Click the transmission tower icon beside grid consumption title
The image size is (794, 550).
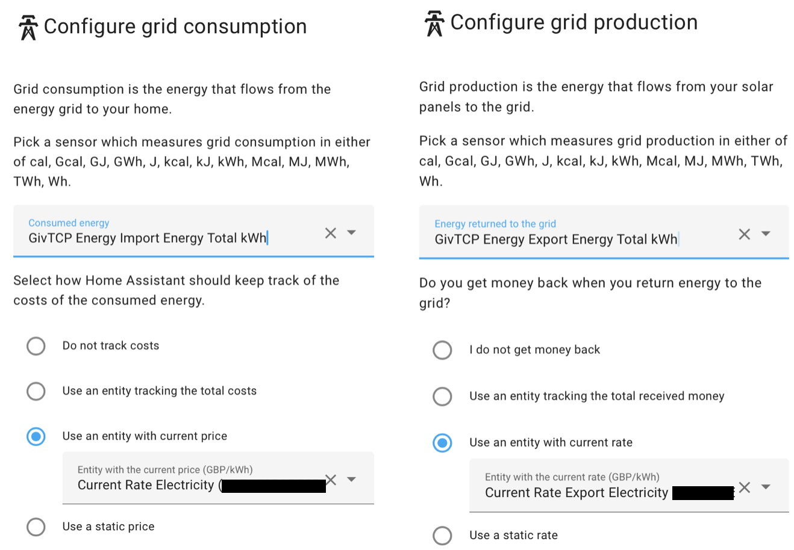28,28
